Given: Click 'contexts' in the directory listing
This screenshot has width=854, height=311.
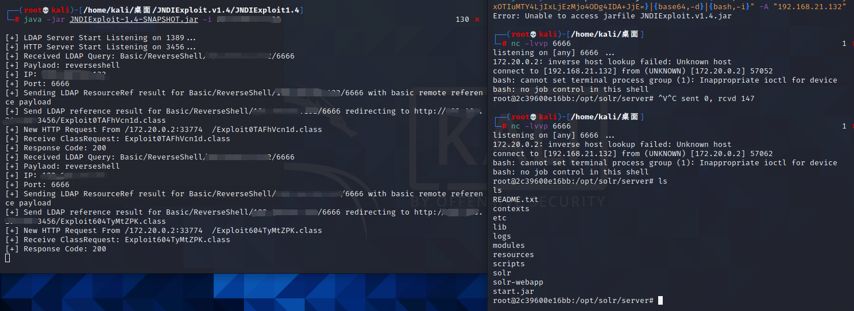Looking at the screenshot, I should coord(511,209).
